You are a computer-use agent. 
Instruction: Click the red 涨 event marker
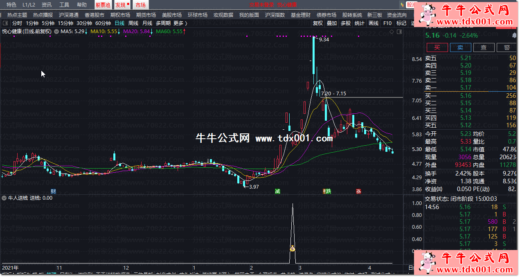[x=358, y=191]
